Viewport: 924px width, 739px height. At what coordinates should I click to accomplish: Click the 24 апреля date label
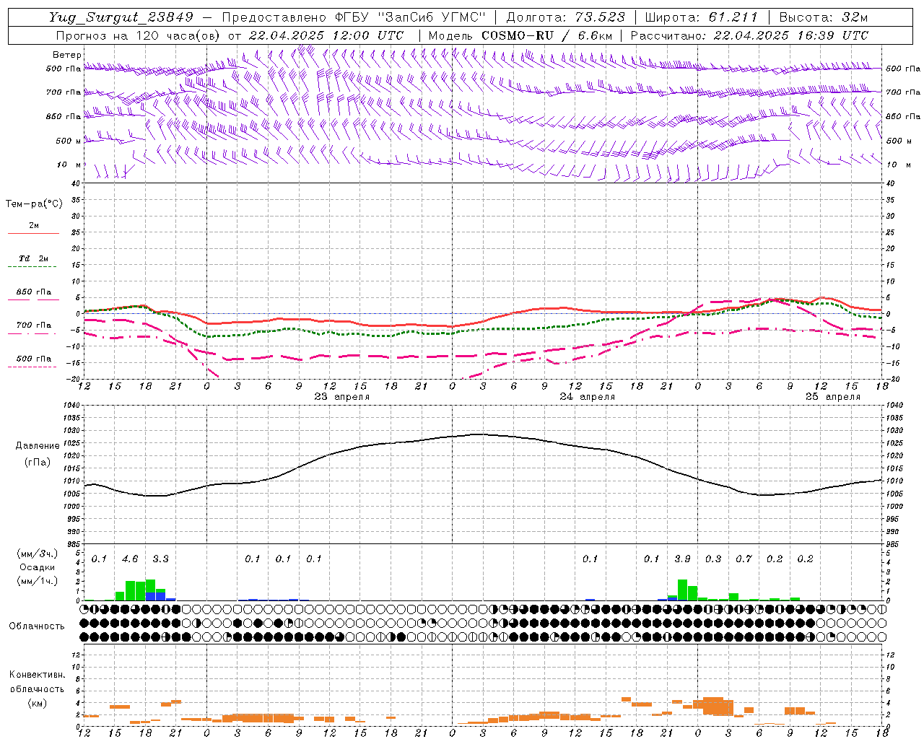pyautogui.click(x=588, y=397)
